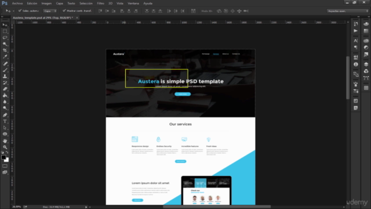Select the Dodge tool

point(5,109)
